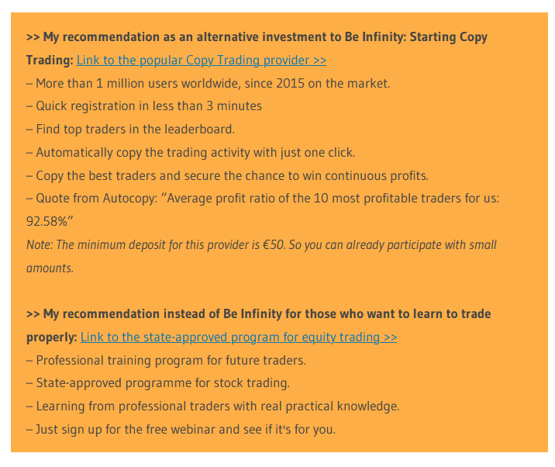
Task: Open the state-approved equity trading program link
Action: click(x=239, y=337)
